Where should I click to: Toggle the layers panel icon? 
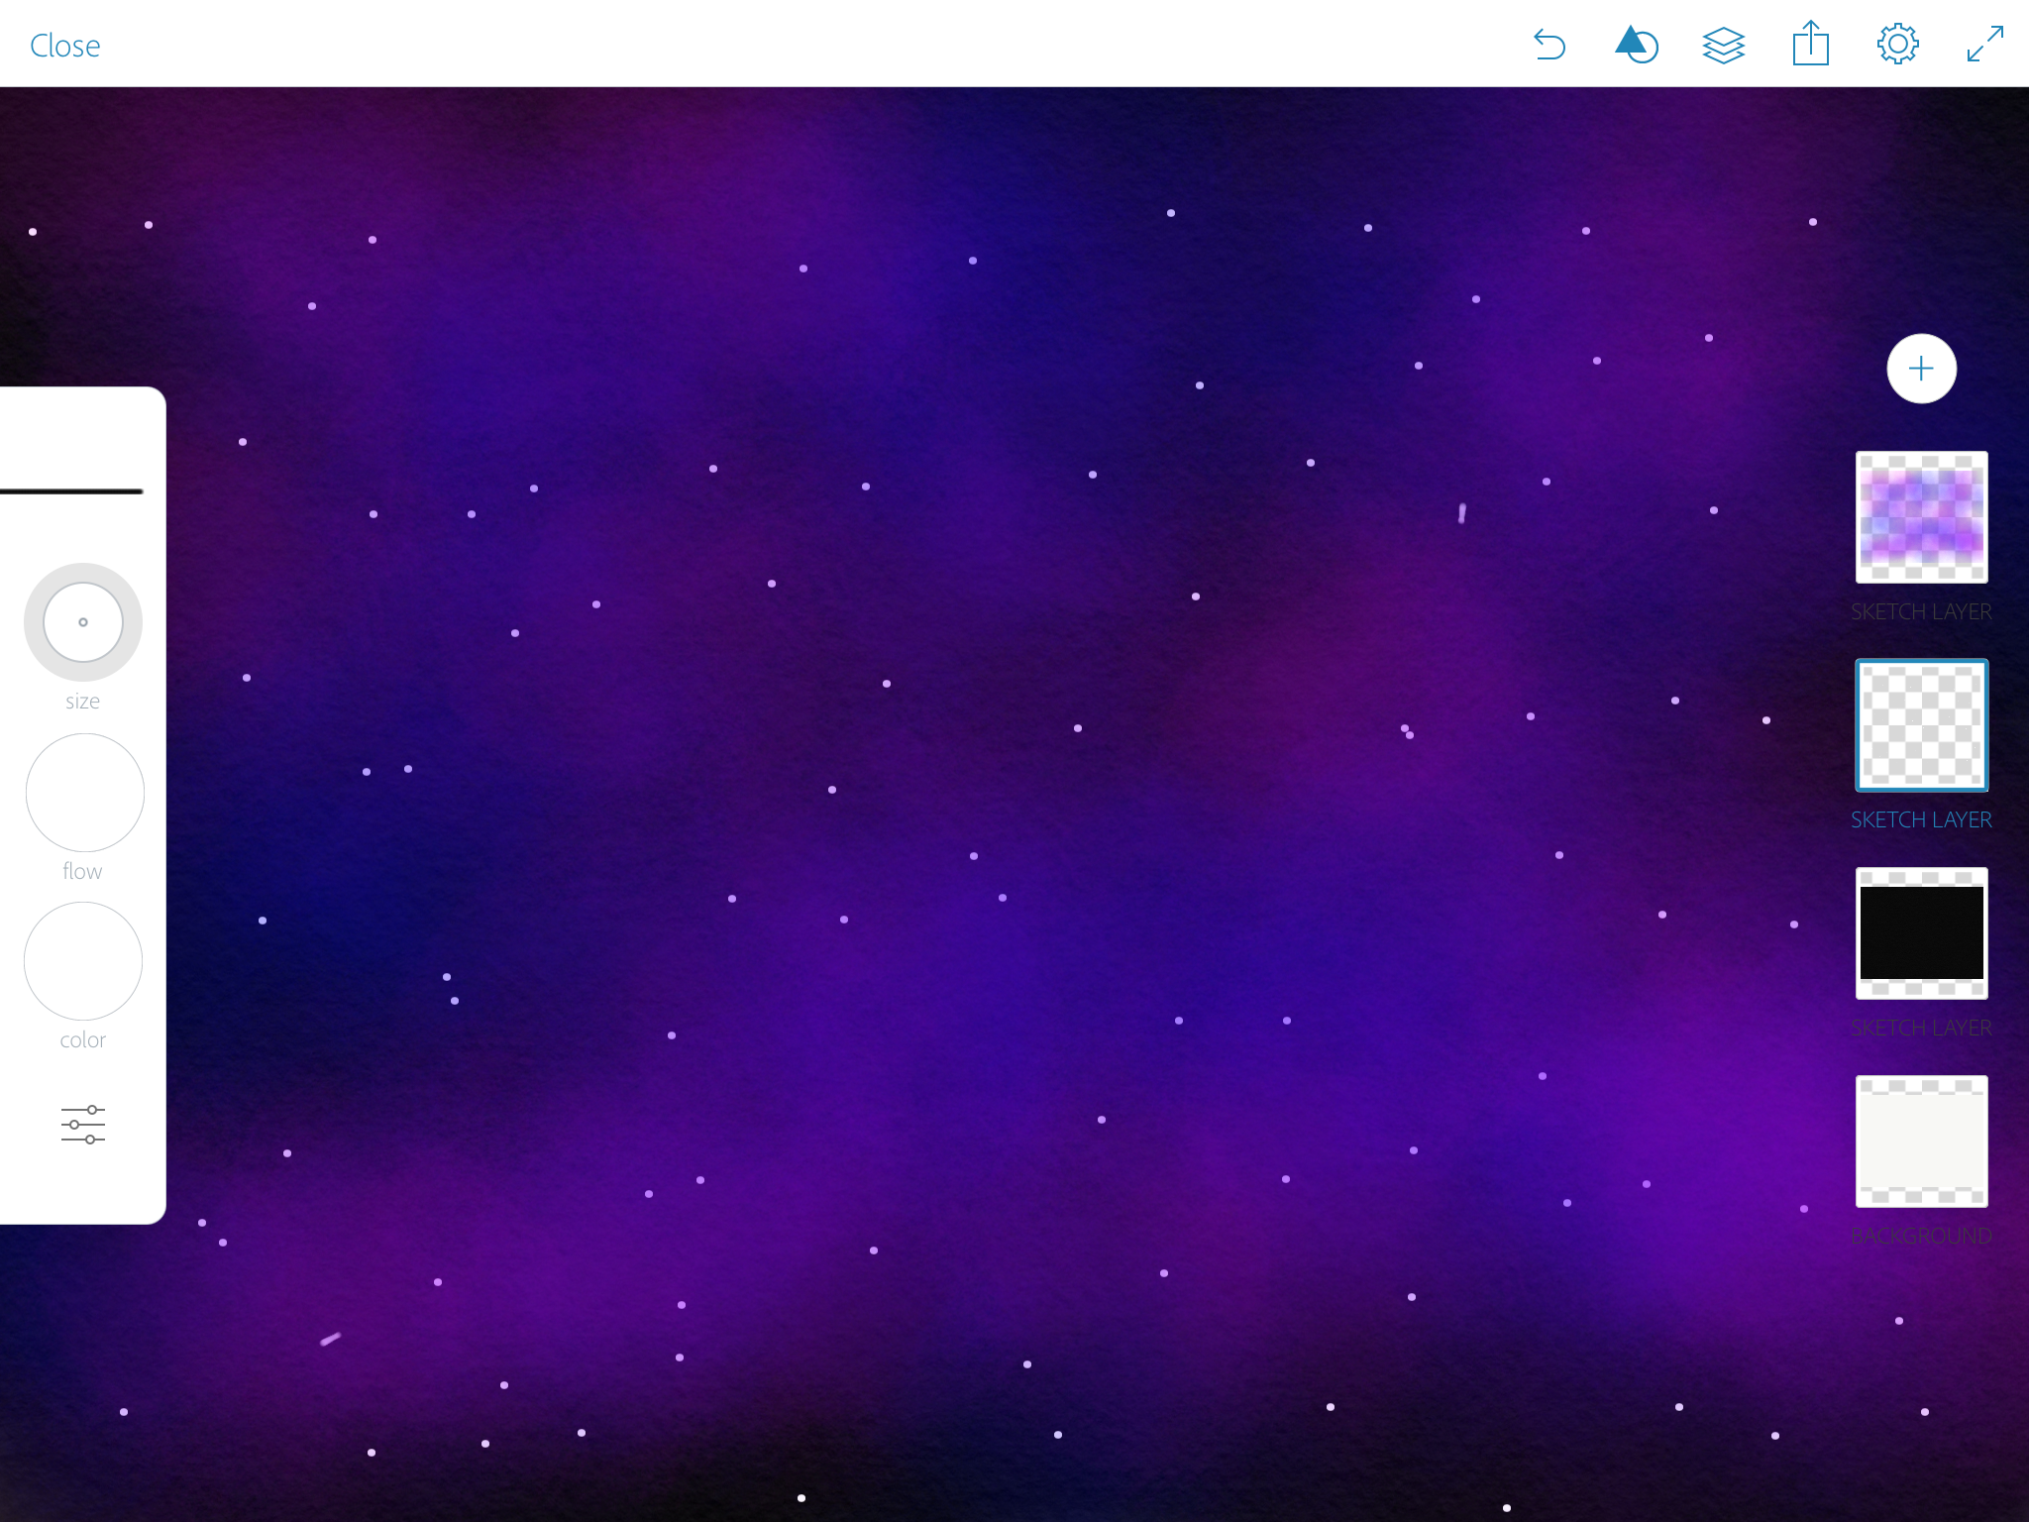tap(1723, 45)
